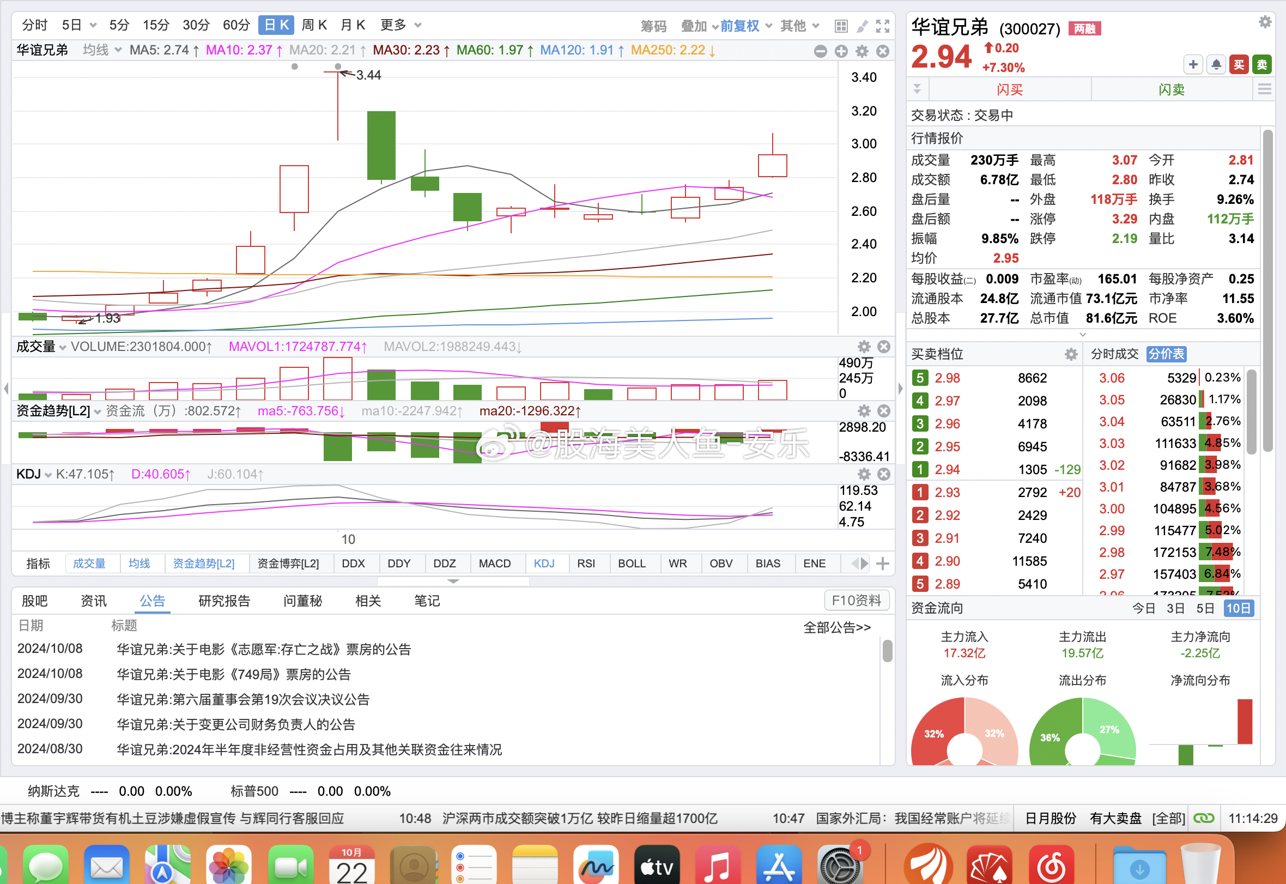Open 股吧 tab
This screenshot has width=1286, height=884.
point(34,601)
